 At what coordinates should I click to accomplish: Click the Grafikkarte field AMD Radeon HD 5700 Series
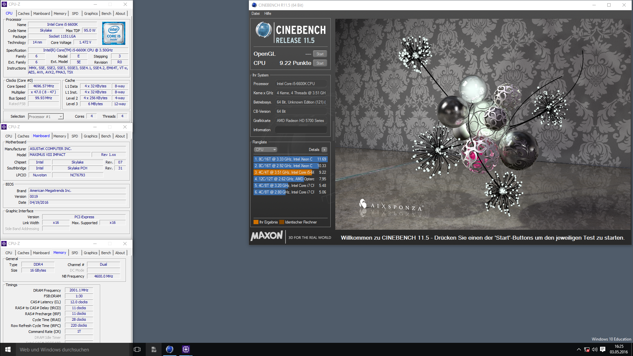tap(301, 121)
